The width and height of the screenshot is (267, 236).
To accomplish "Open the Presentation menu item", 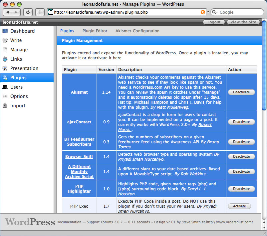I will tap(24, 68).
